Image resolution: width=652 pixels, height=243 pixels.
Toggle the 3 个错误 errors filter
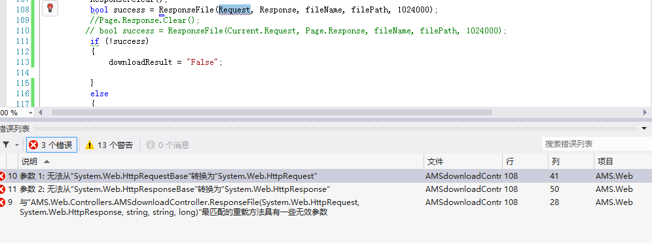pos(52,145)
